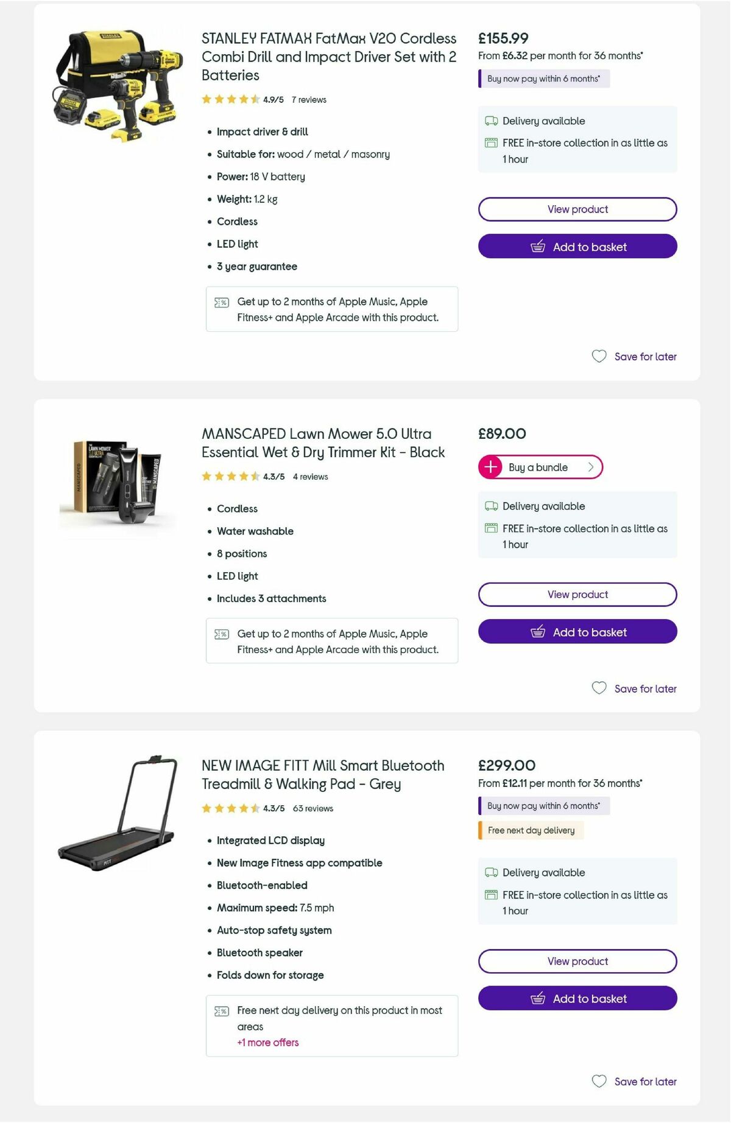
Task: Click the delivery truck icon for STANLEY drill set
Action: click(x=491, y=121)
